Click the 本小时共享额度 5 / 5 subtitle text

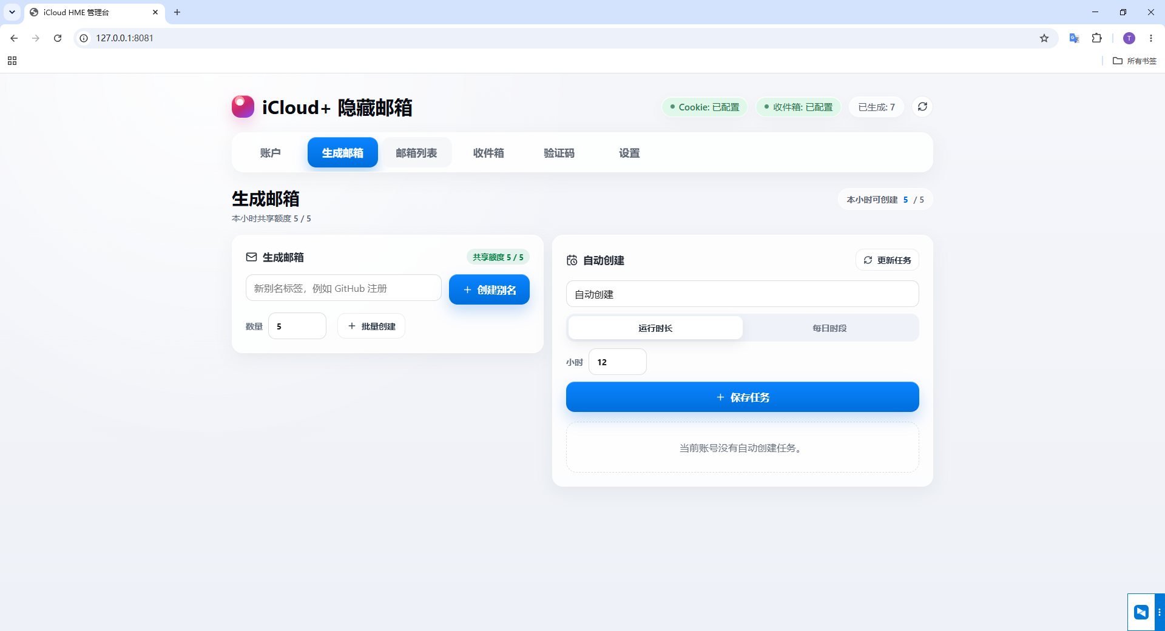pos(271,218)
